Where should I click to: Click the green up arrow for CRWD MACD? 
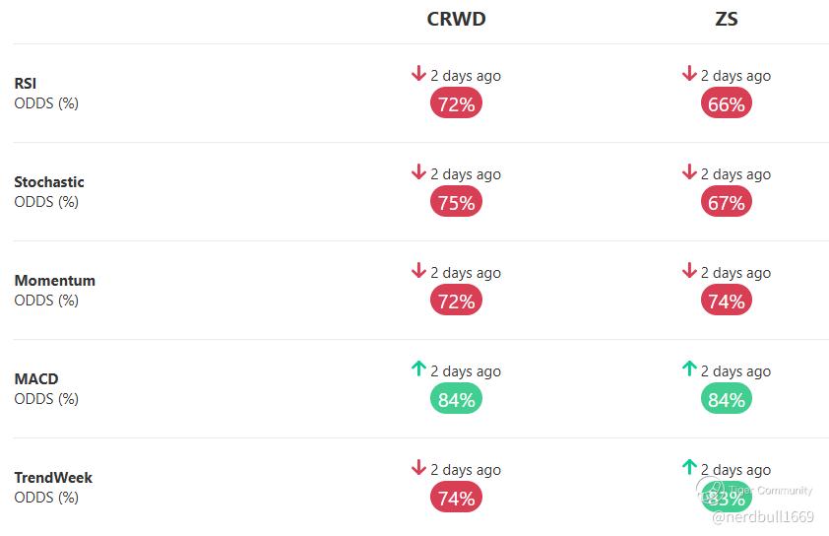(418, 369)
